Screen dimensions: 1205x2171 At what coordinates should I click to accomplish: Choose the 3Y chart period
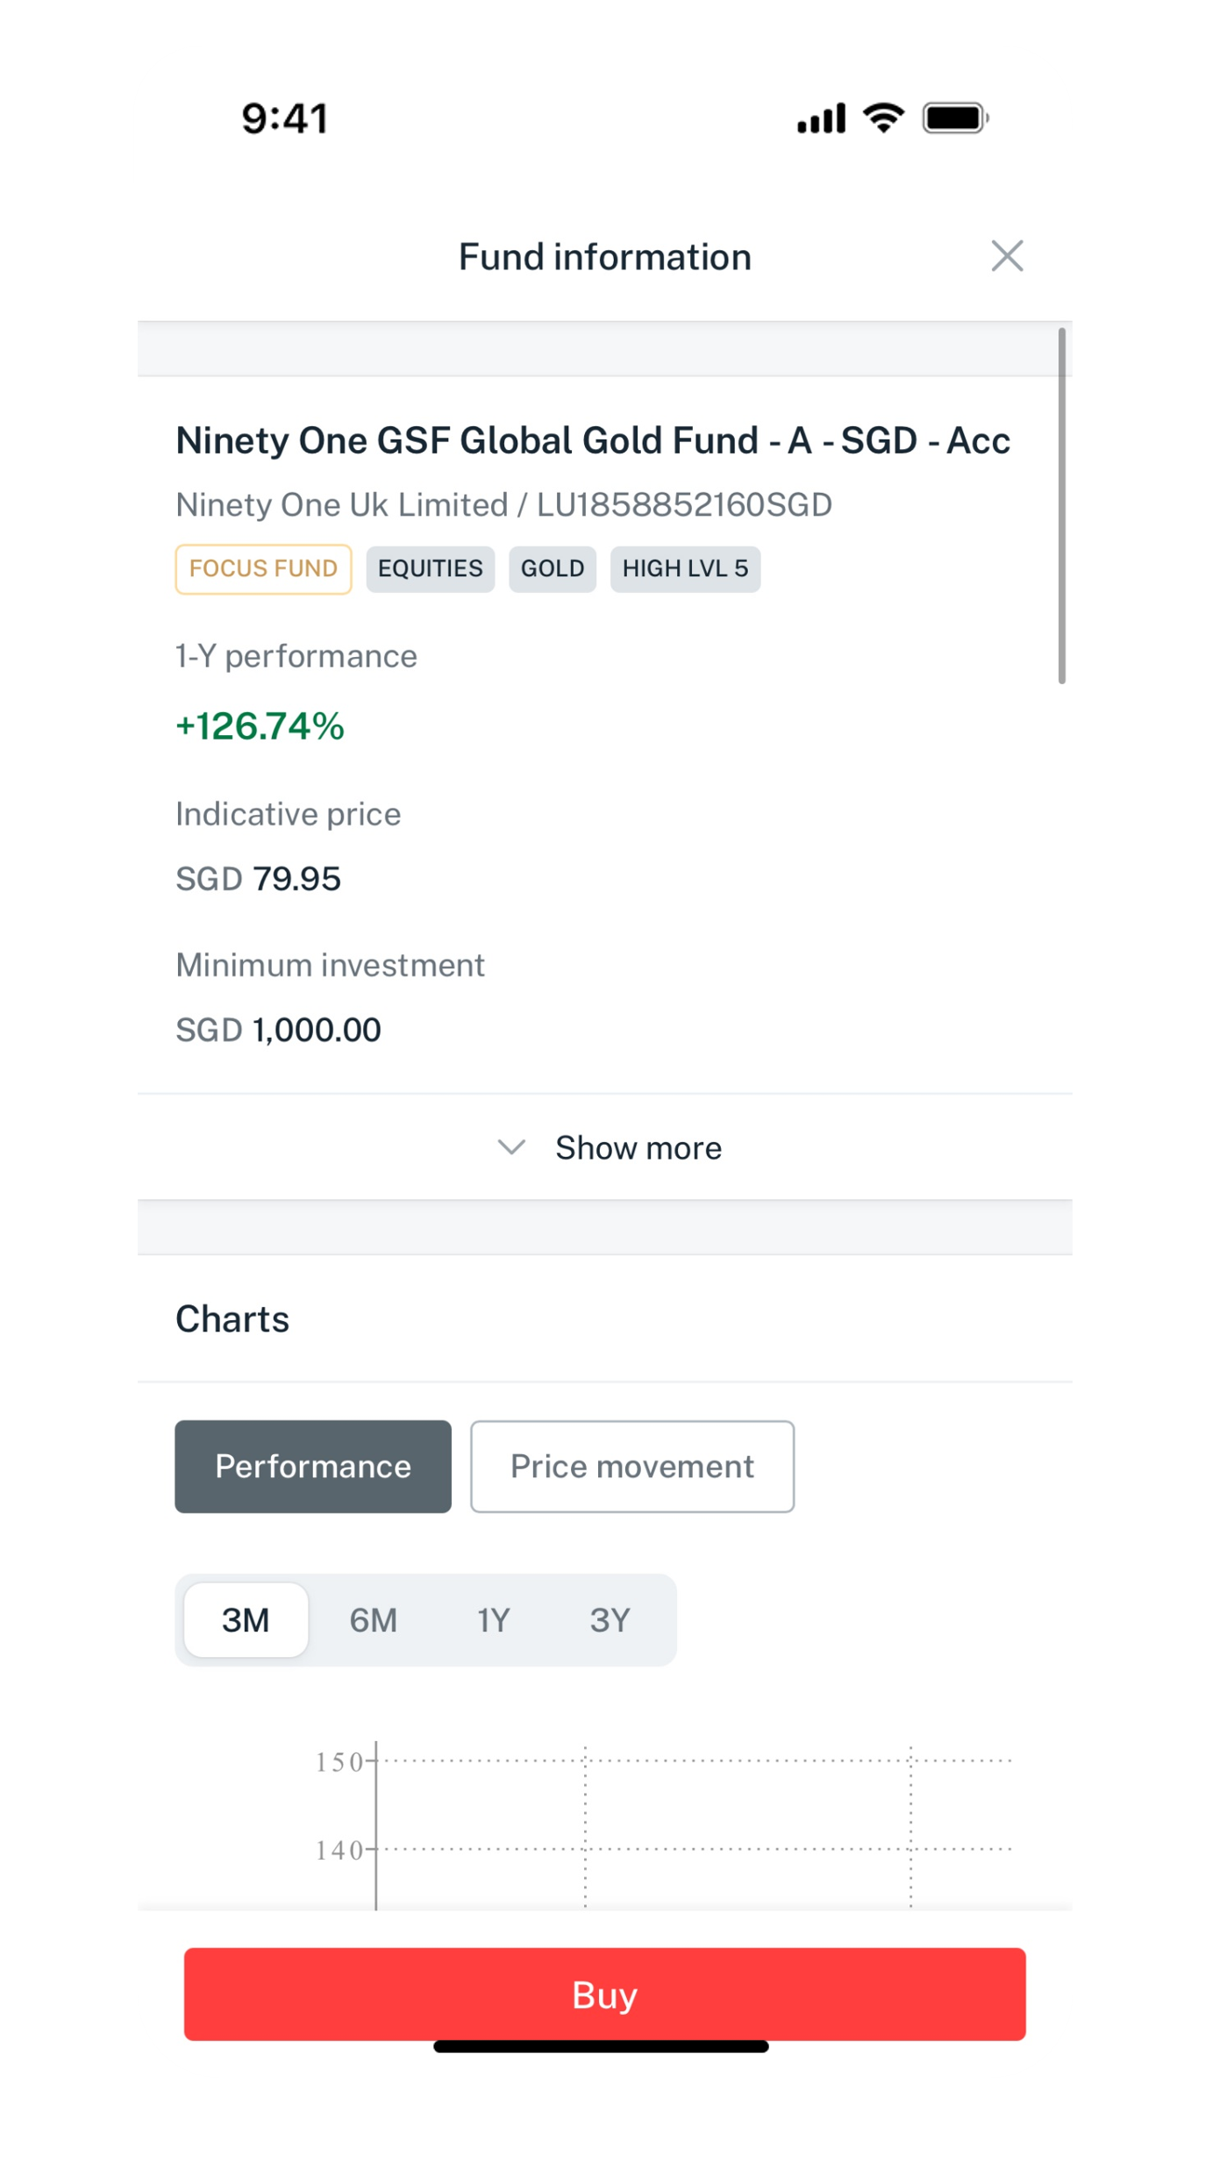click(610, 1620)
